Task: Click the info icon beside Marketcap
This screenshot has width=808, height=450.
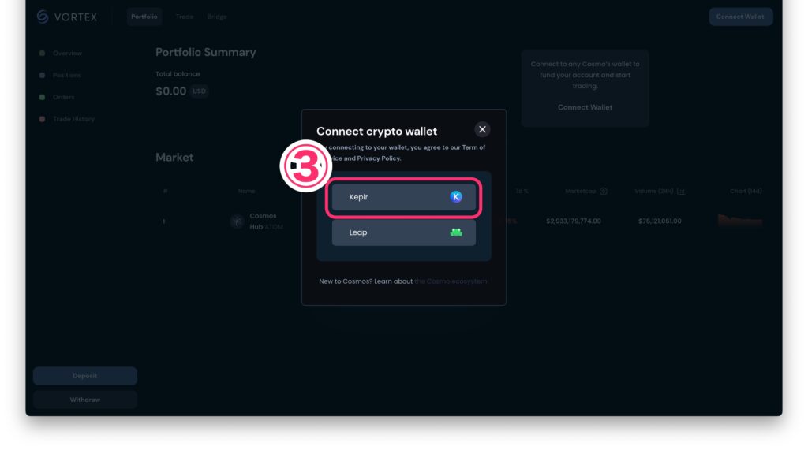Action: [x=604, y=191]
